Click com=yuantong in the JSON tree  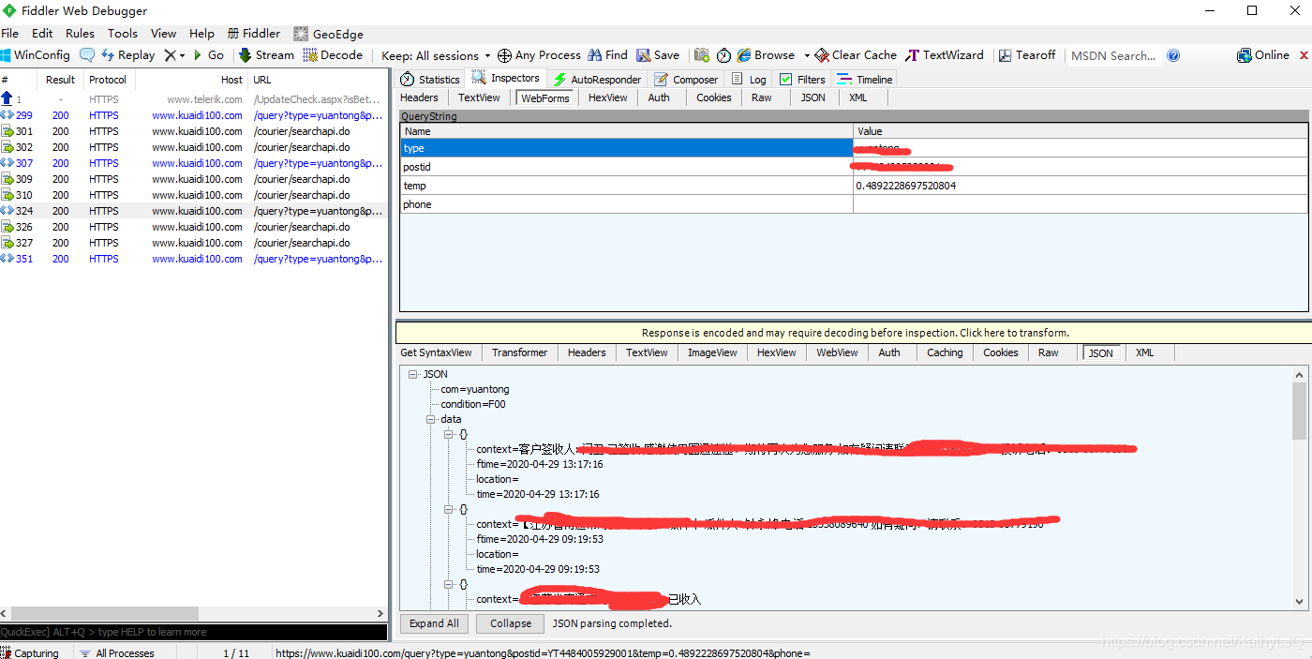coord(475,389)
